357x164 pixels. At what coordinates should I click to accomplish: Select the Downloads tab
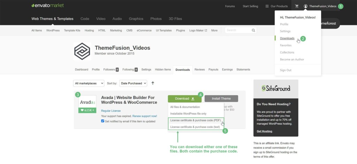(183, 70)
